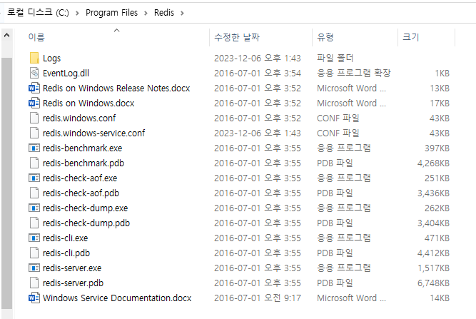Click the 응용 프로그램 확장 type cell
Viewport: 476px width, 319px height.
click(x=354, y=73)
